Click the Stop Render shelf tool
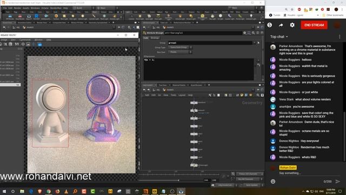 point(20,17)
